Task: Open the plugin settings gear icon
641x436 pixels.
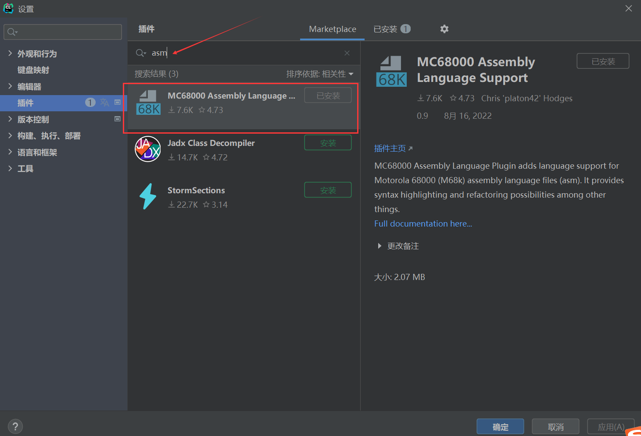Action: 444,29
